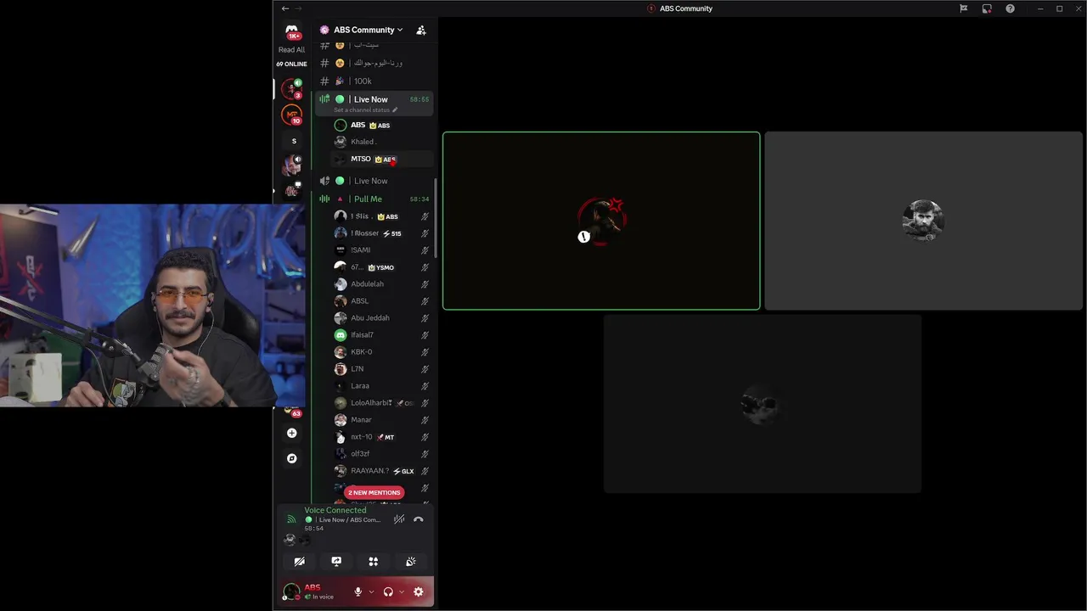Open the ورنا-اليوم-جوالك text channel
Image resolution: width=1087 pixels, height=611 pixels.
coord(374,63)
